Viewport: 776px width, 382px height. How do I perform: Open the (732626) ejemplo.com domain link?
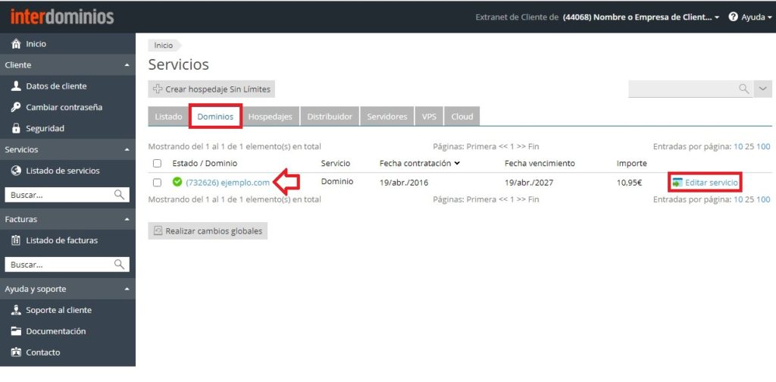tap(227, 183)
